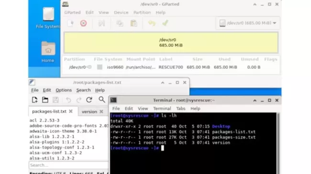311x174 pixels.
Task: Open the Device menu in GParted
Action: [x=121, y=12]
